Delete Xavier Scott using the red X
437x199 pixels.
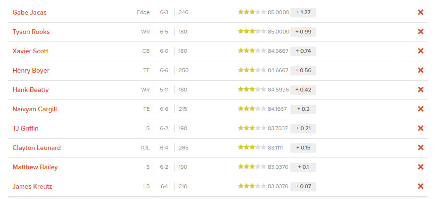click(421, 51)
